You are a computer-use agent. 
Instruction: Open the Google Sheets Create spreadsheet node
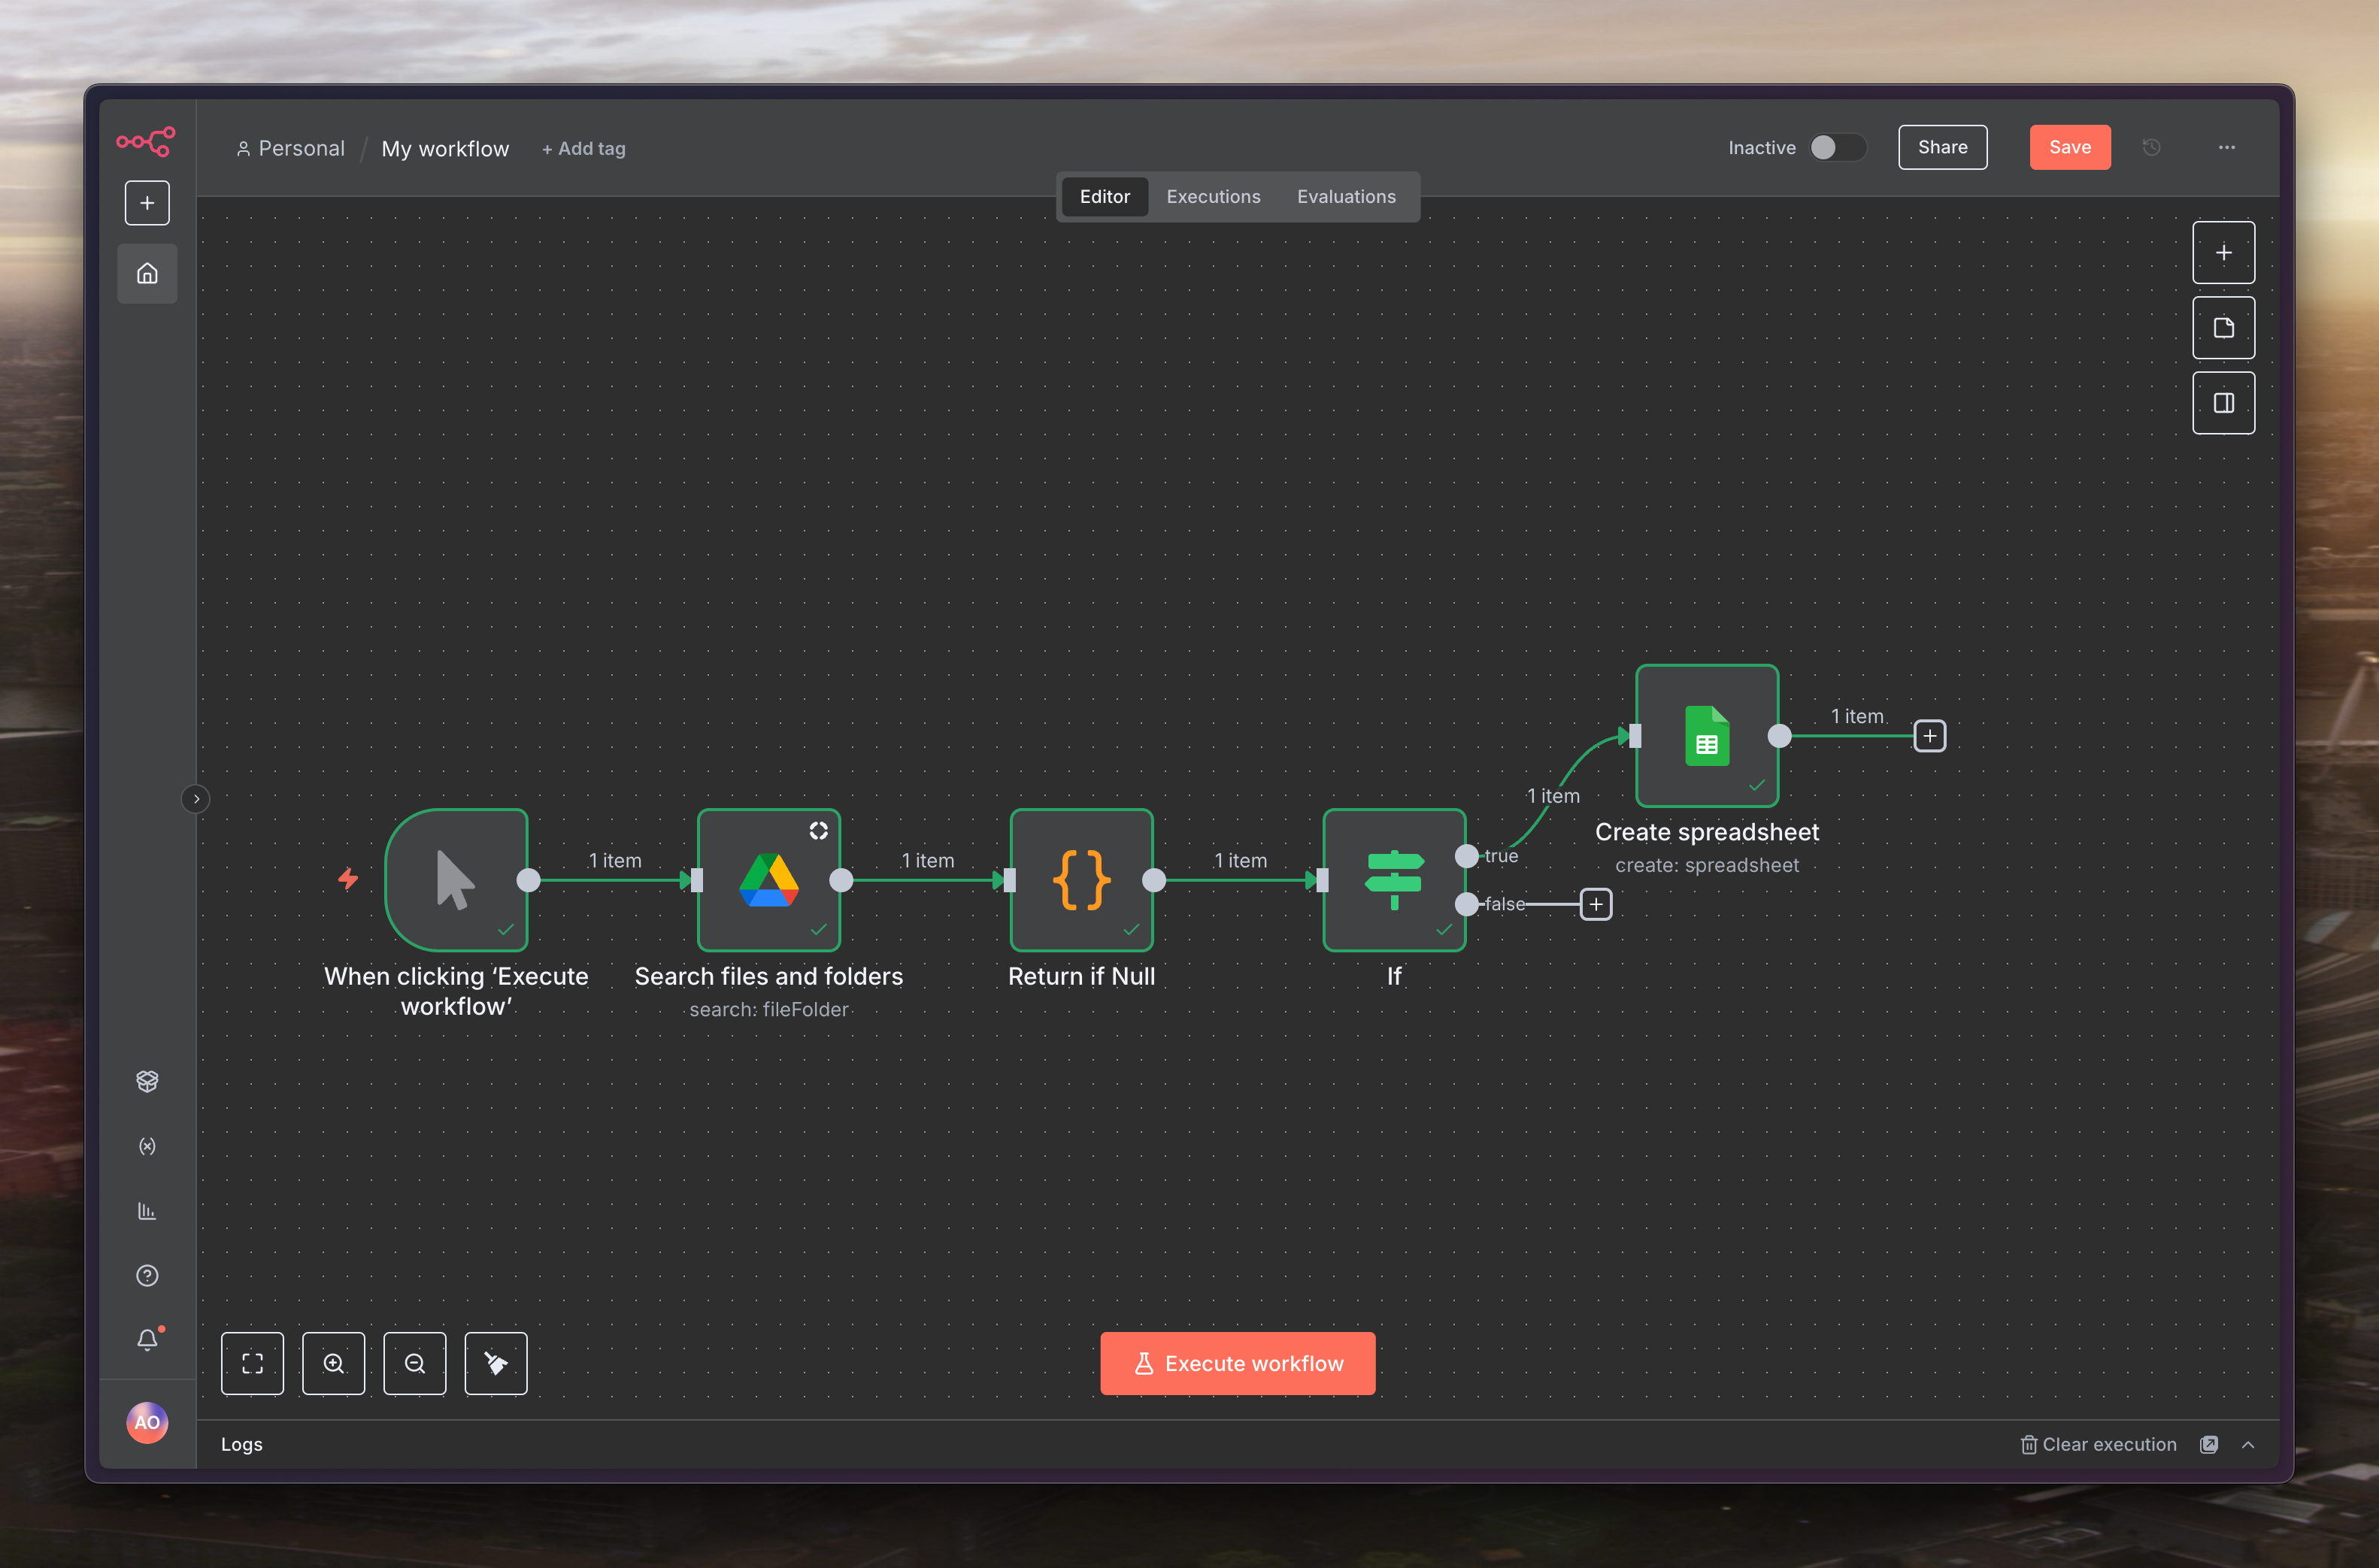(x=1706, y=736)
